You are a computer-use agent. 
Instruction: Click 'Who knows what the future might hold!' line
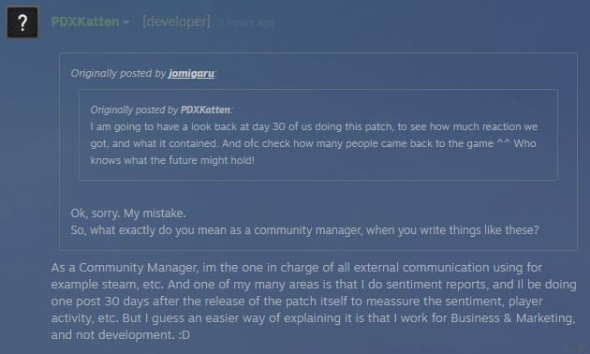click(172, 160)
